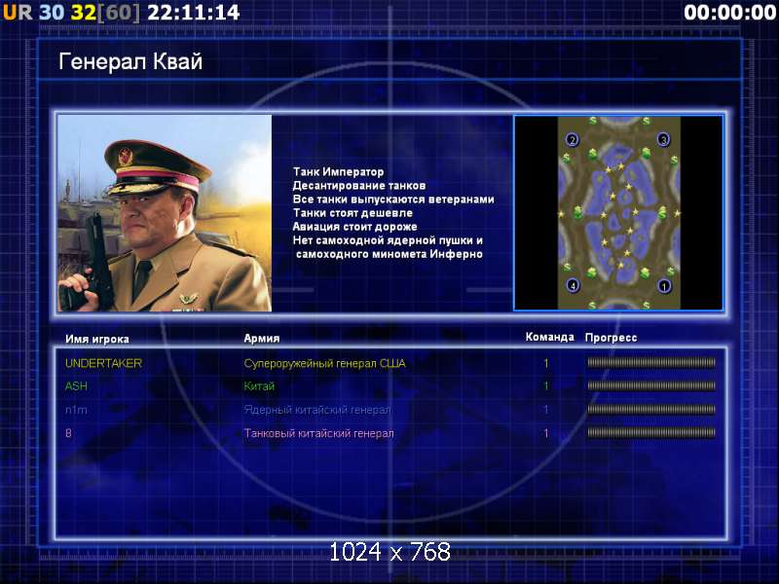779x584 pixels.
Task: Click the 'Команда' column header
Action: click(x=549, y=337)
